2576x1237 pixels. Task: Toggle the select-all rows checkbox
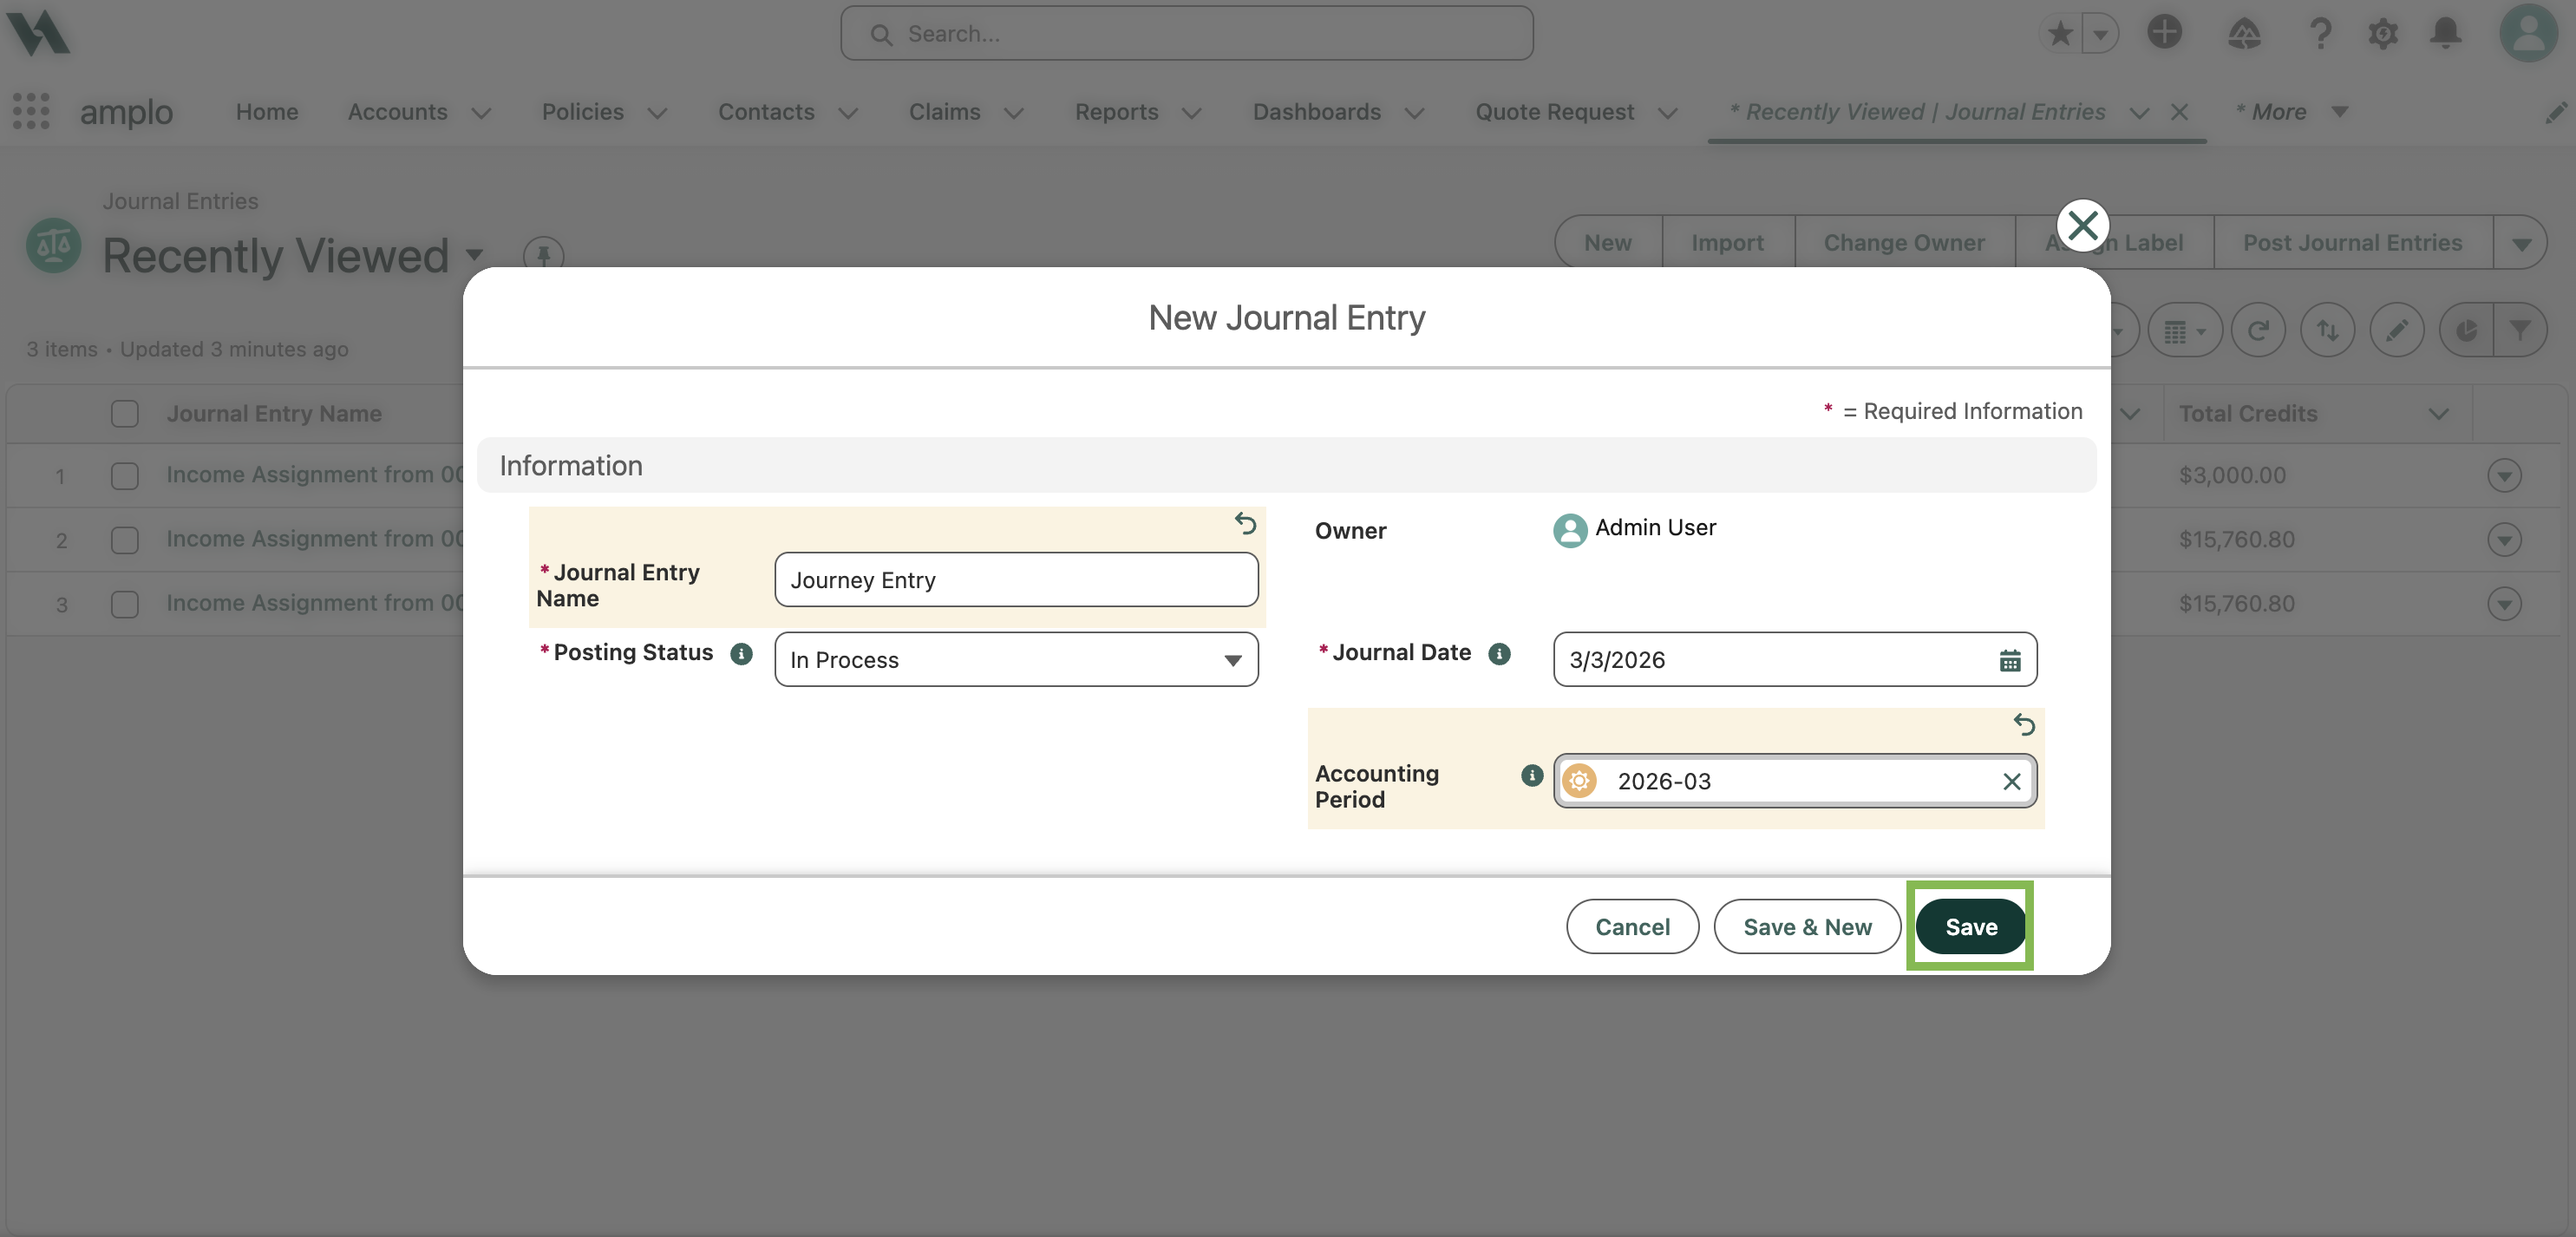125,414
